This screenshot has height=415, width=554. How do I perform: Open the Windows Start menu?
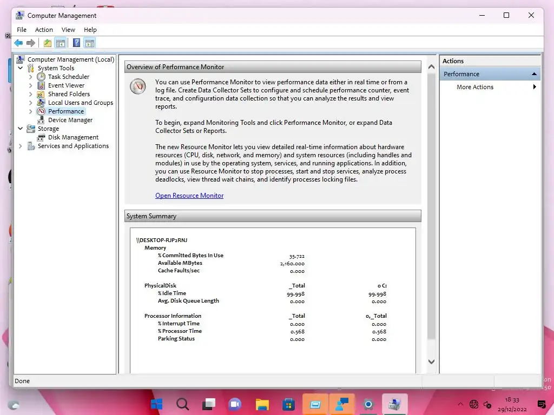tap(156, 404)
